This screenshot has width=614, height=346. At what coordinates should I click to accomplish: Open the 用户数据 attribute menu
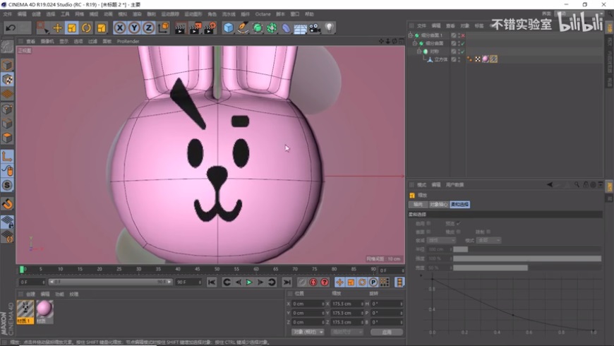455,184
